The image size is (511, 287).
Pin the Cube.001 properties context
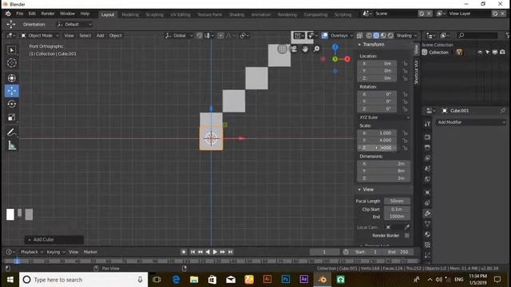tap(502, 111)
